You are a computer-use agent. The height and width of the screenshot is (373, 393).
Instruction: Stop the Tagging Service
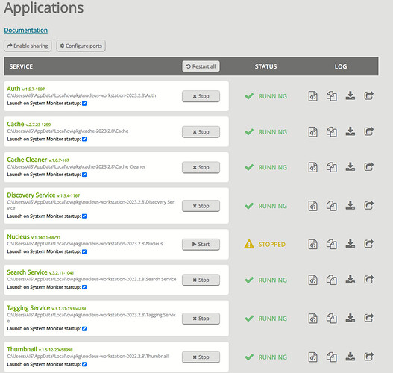pyautogui.click(x=201, y=319)
